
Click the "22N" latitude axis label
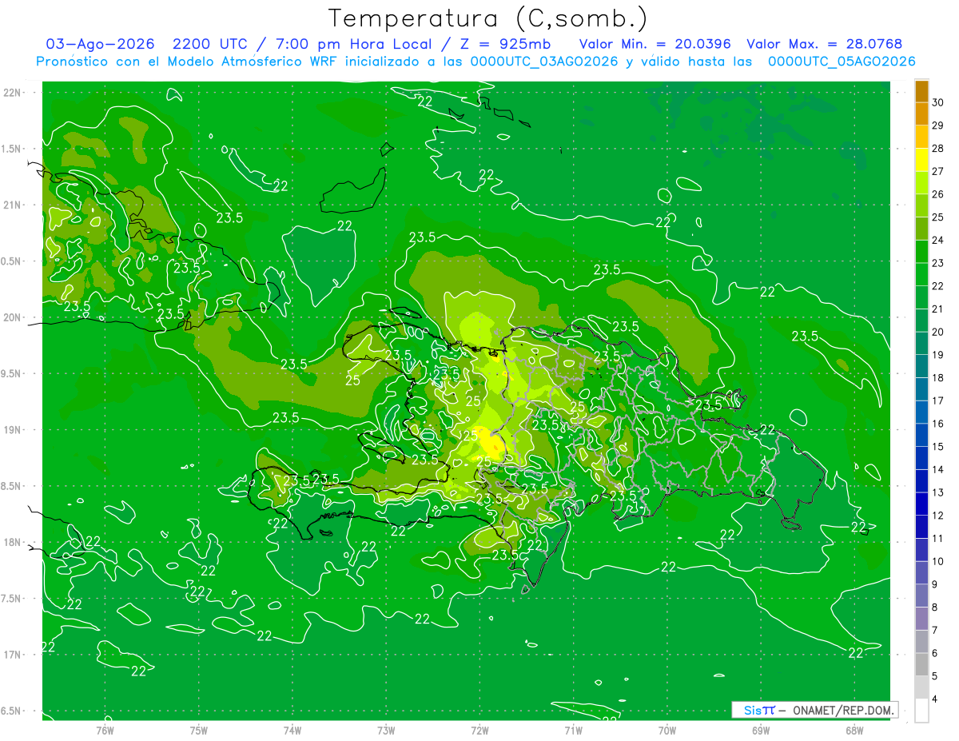coord(12,92)
